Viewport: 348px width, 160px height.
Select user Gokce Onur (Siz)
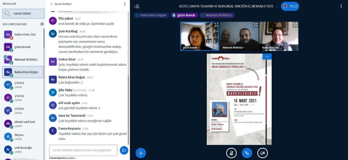[x=23, y=34]
